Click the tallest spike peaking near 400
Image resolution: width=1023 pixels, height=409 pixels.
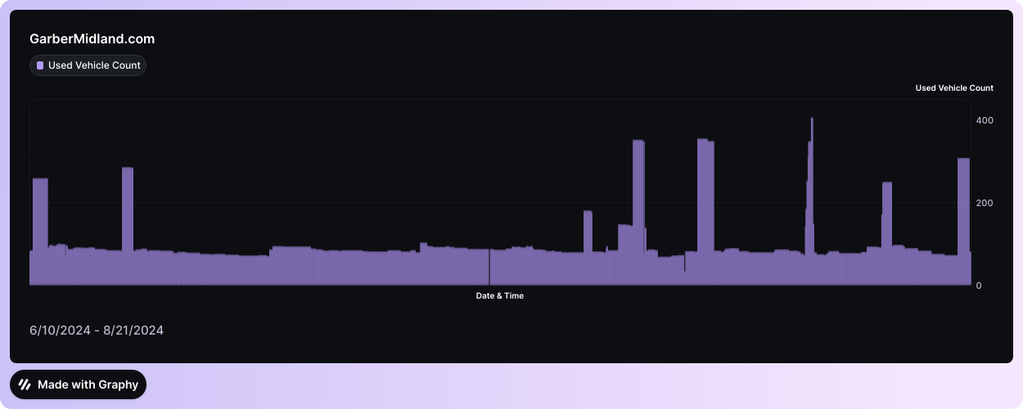click(811, 204)
